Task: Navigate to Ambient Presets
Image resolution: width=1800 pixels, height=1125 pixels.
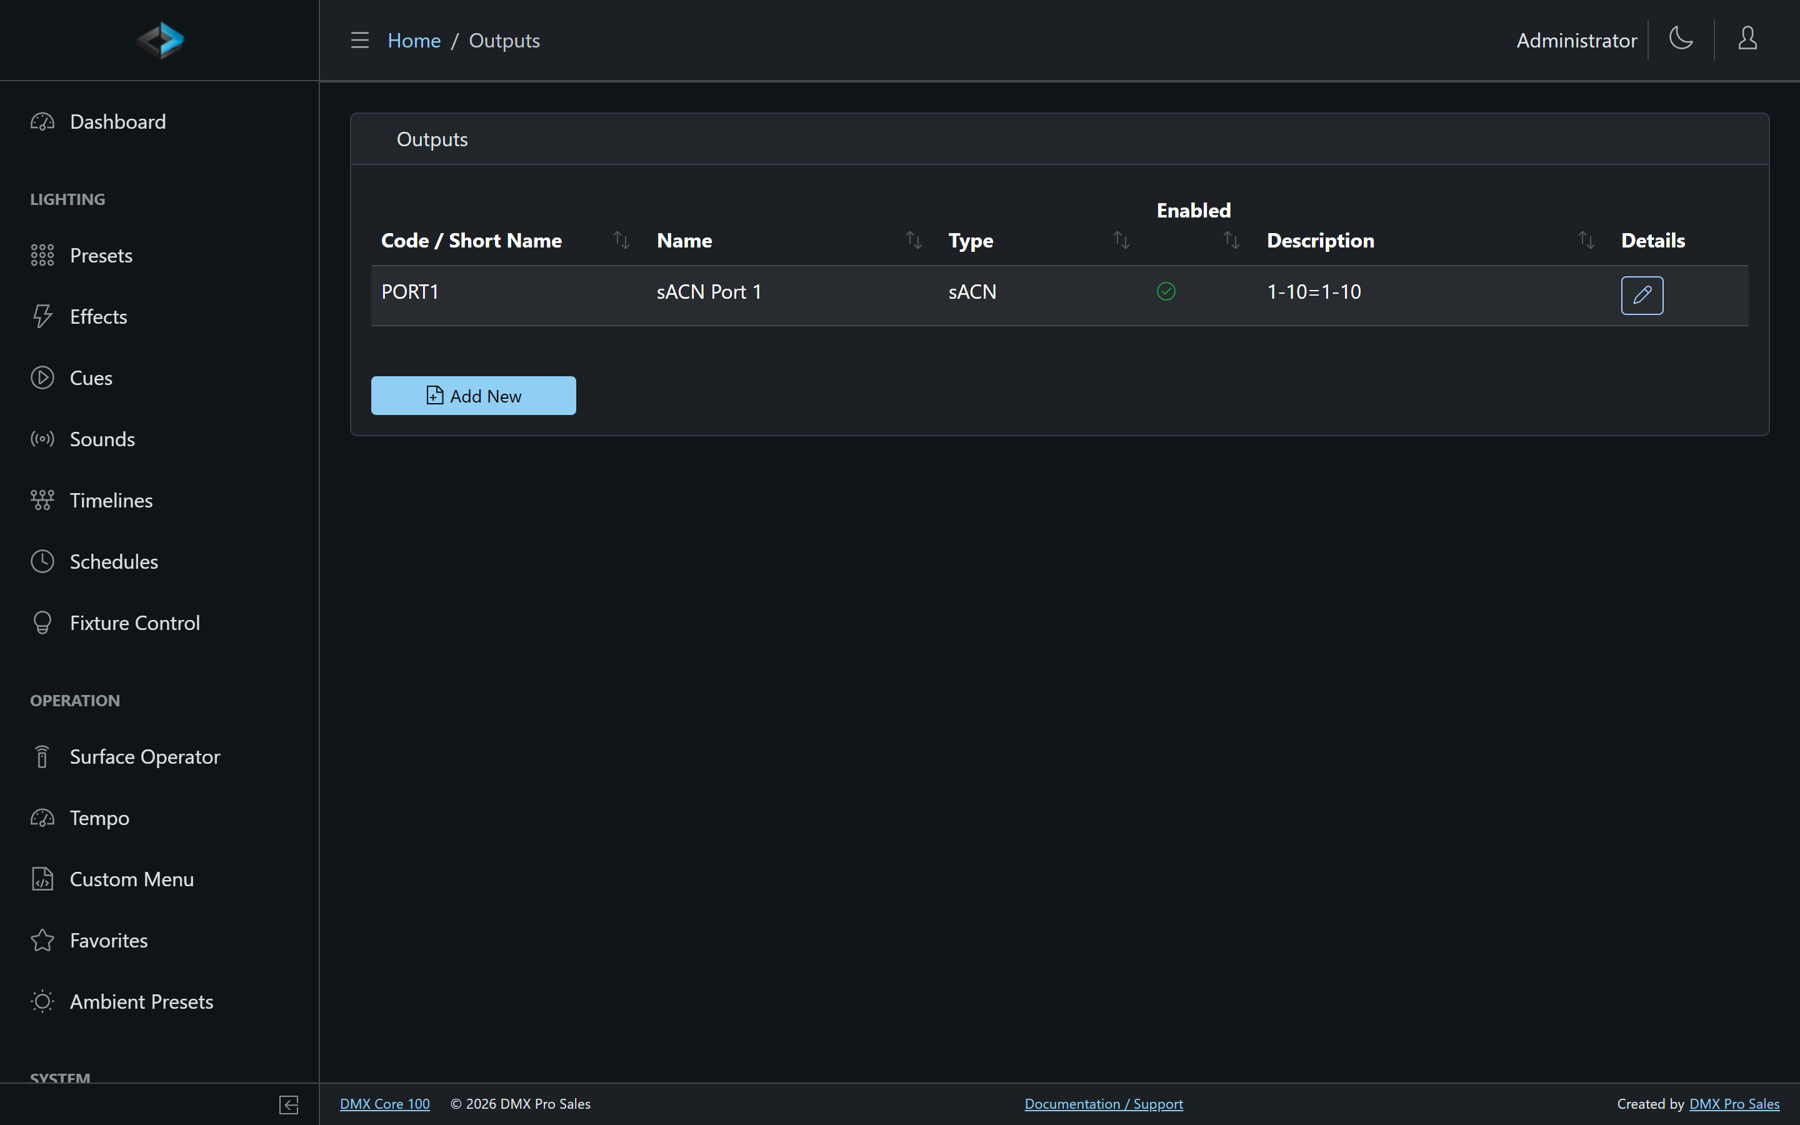Action: click(x=159, y=1001)
